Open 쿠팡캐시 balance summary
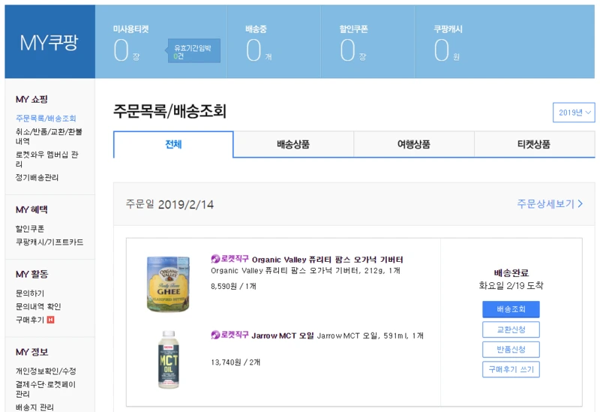 click(447, 44)
